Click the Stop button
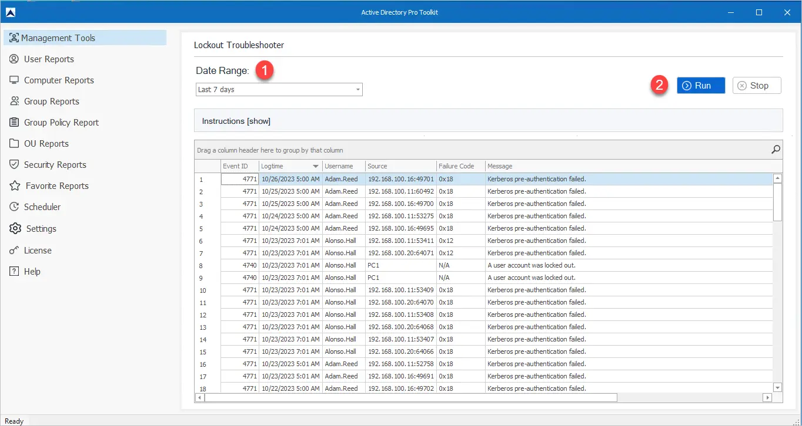Screen dimensions: 802x426 click(x=757, y=86)
